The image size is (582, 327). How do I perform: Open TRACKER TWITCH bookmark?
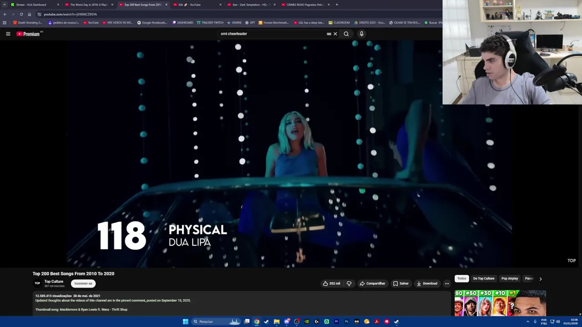[x=210, y=22]
